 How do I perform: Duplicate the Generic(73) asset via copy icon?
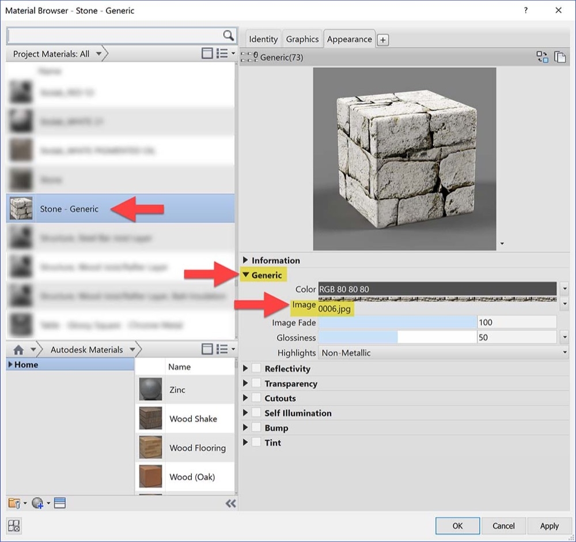pos(560,57)
